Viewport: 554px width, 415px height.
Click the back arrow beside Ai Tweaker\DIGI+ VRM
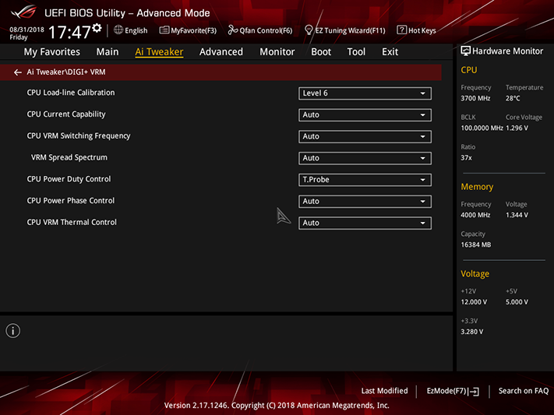click(x=17, y=72)
